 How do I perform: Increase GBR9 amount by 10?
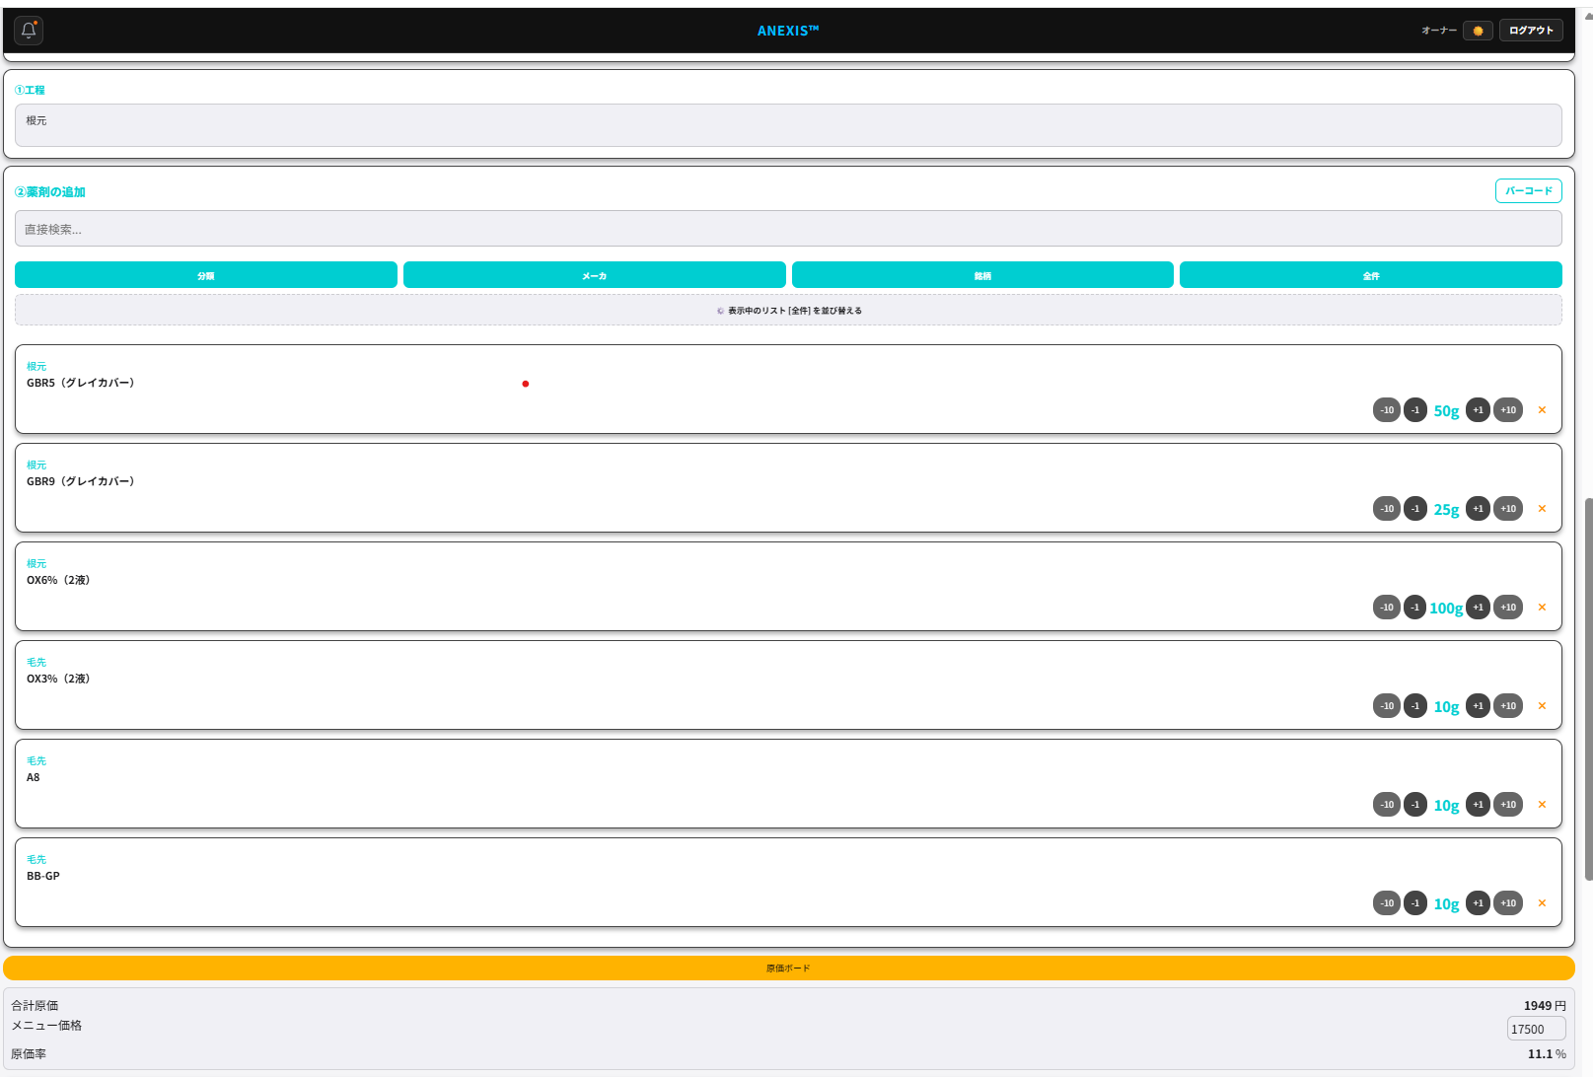click(1508, 509)
